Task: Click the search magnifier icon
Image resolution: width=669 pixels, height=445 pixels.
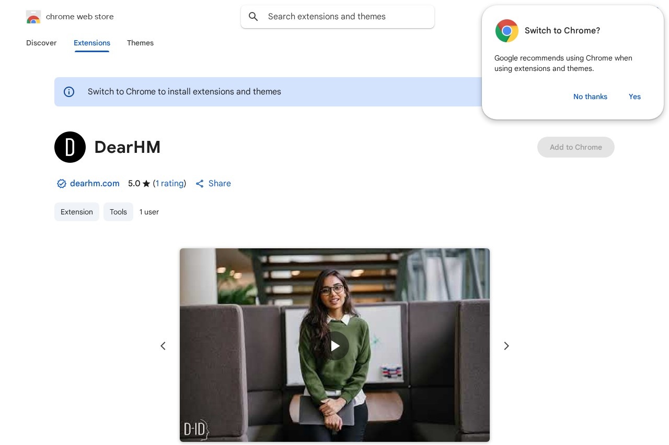Action: 253,17
